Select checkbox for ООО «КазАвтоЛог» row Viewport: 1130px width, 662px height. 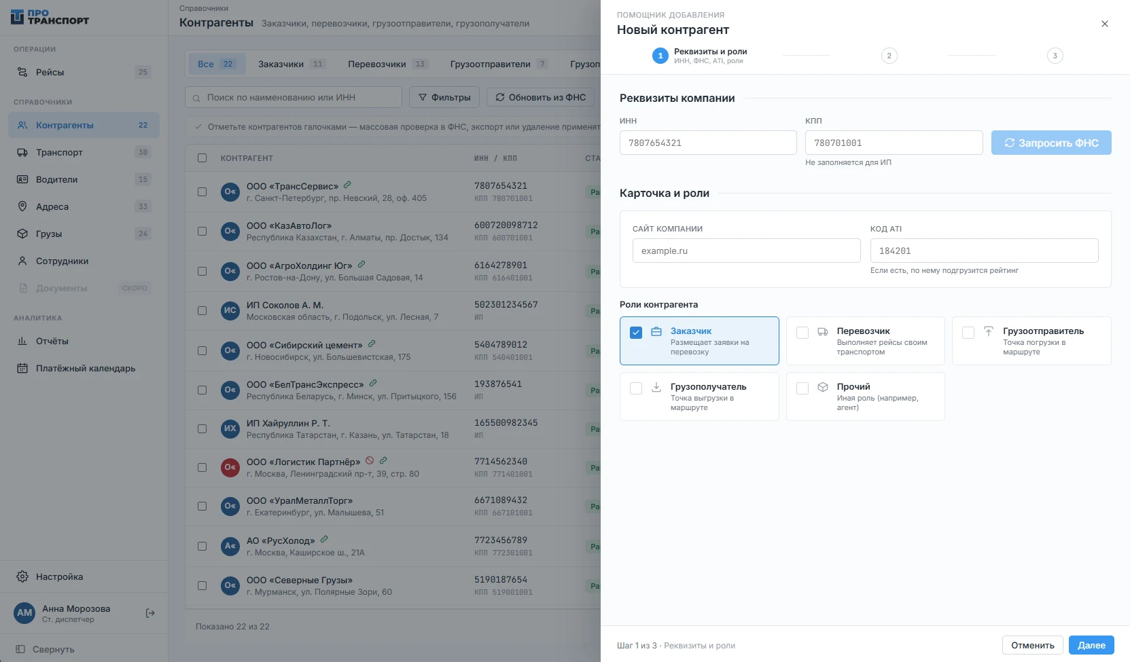coord(202,231)
